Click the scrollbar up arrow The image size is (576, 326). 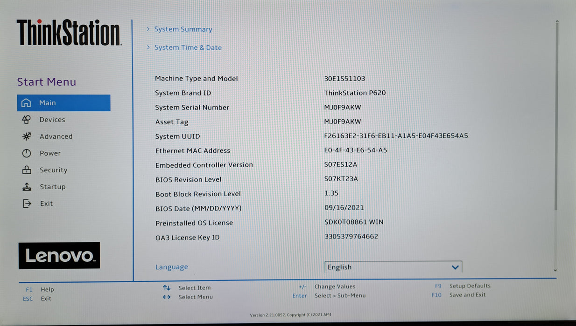coord(556,21)
